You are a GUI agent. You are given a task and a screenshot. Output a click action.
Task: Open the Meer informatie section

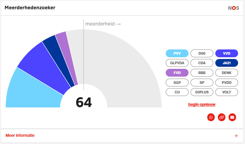20,135
